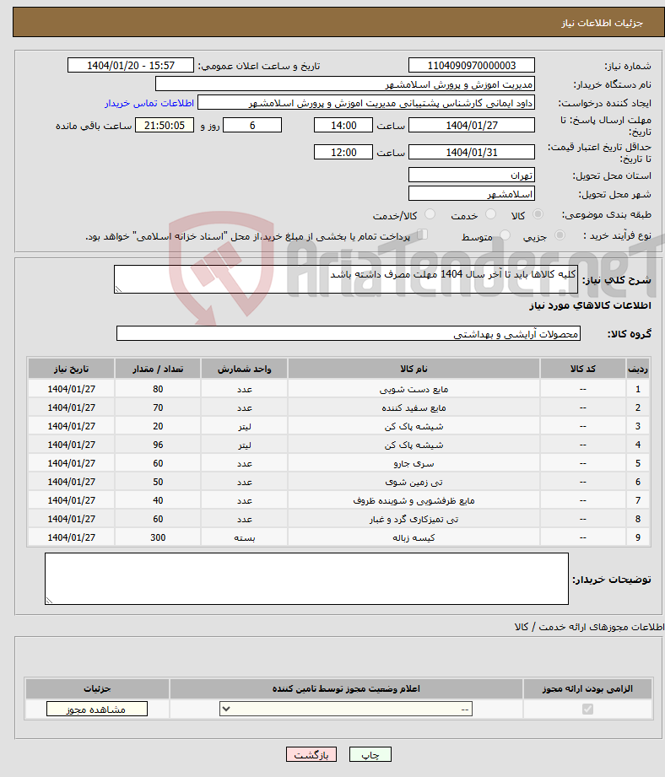665x777 pixels.
Task: Click the unit لیتر in row 3
Action: (244, 427)
